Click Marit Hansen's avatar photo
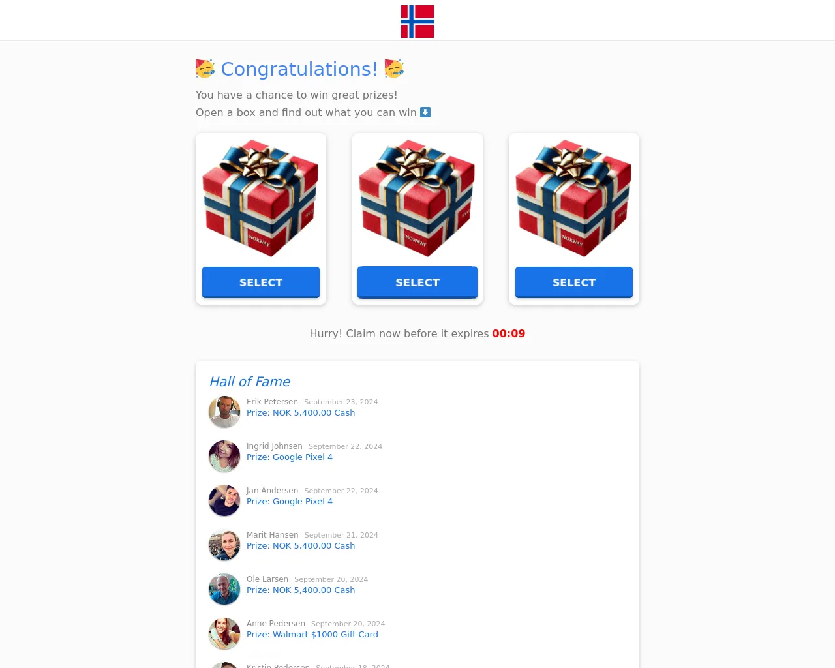 pyautogui.click(x=224, y=545)
